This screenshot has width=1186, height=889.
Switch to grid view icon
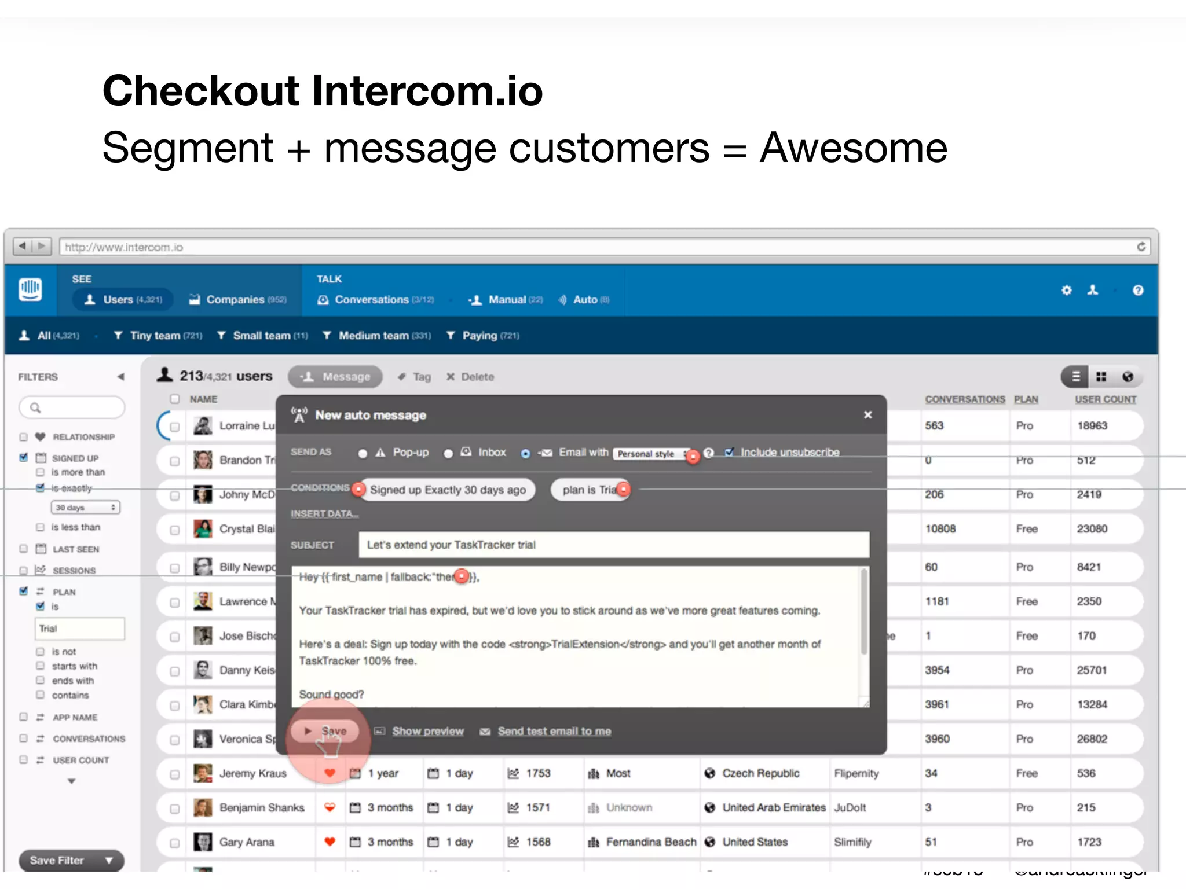(1101, 377)
